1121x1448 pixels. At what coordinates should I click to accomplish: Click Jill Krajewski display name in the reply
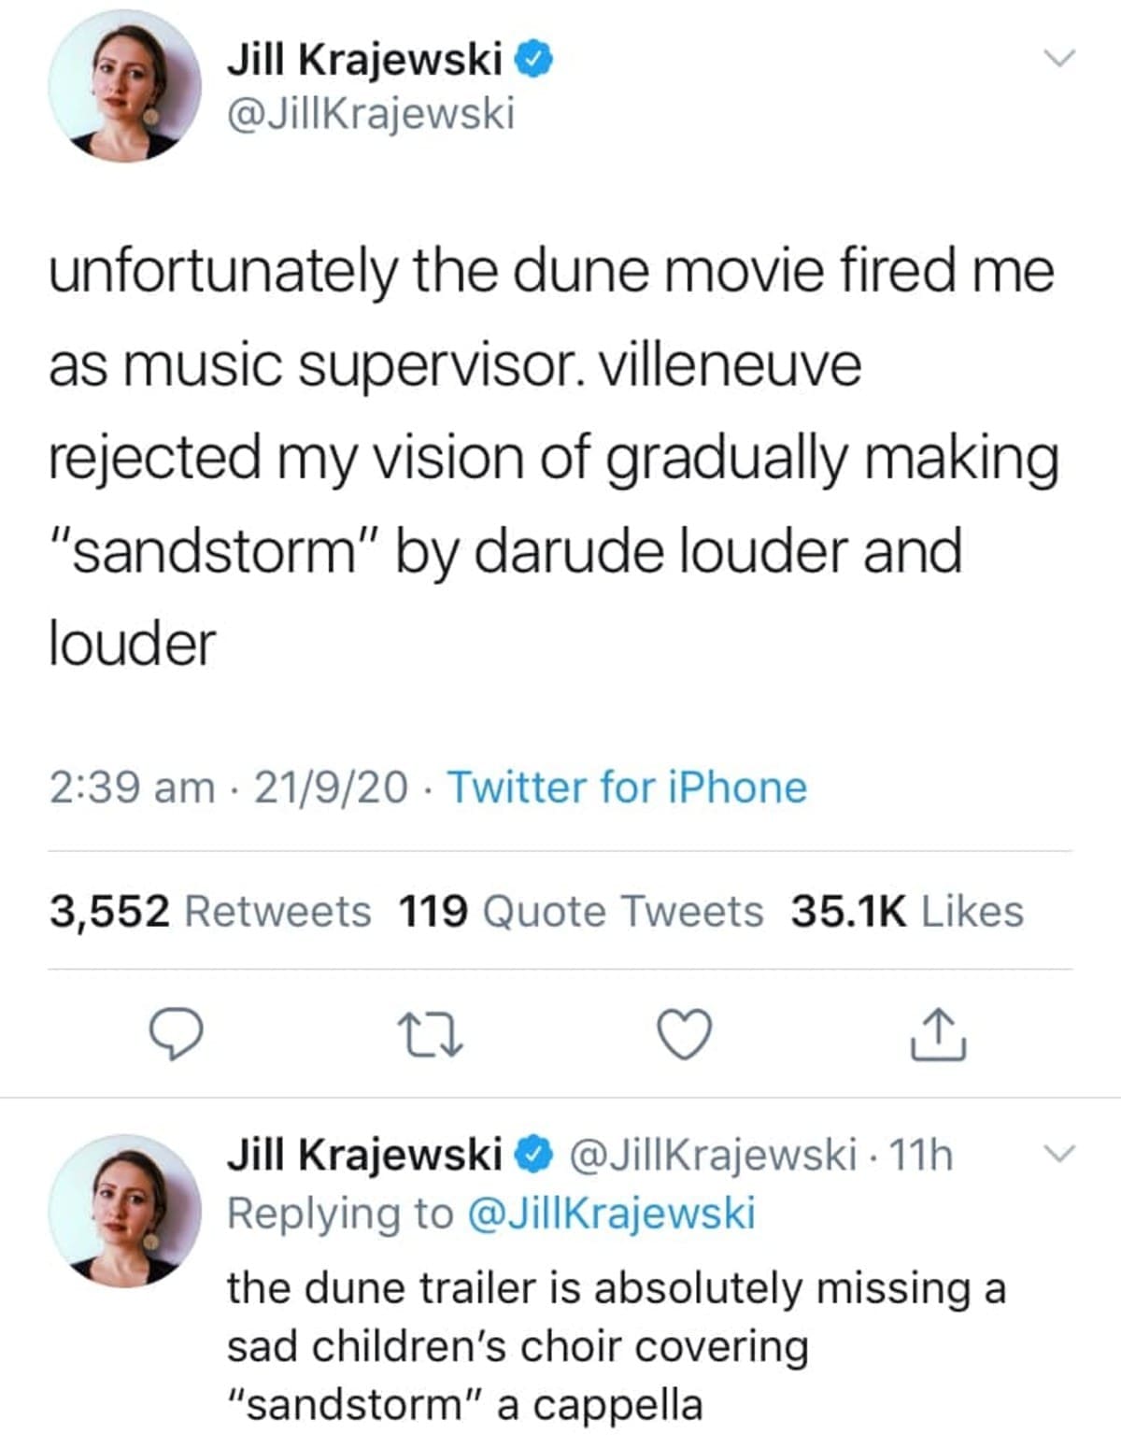(x=365, y=1156)
